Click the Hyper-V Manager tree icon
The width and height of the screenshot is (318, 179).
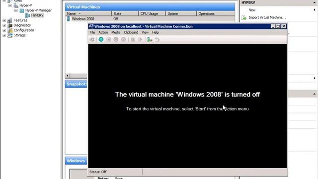coord(22,10)
